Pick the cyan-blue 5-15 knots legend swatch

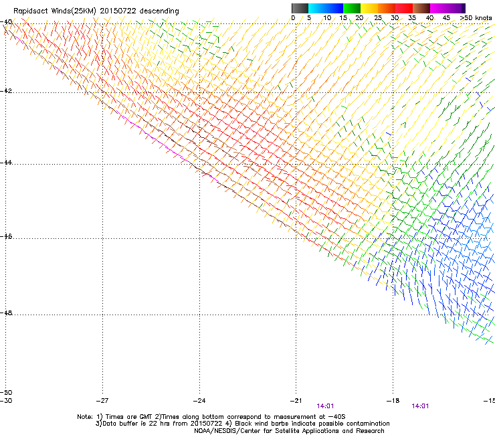(326, 8)
